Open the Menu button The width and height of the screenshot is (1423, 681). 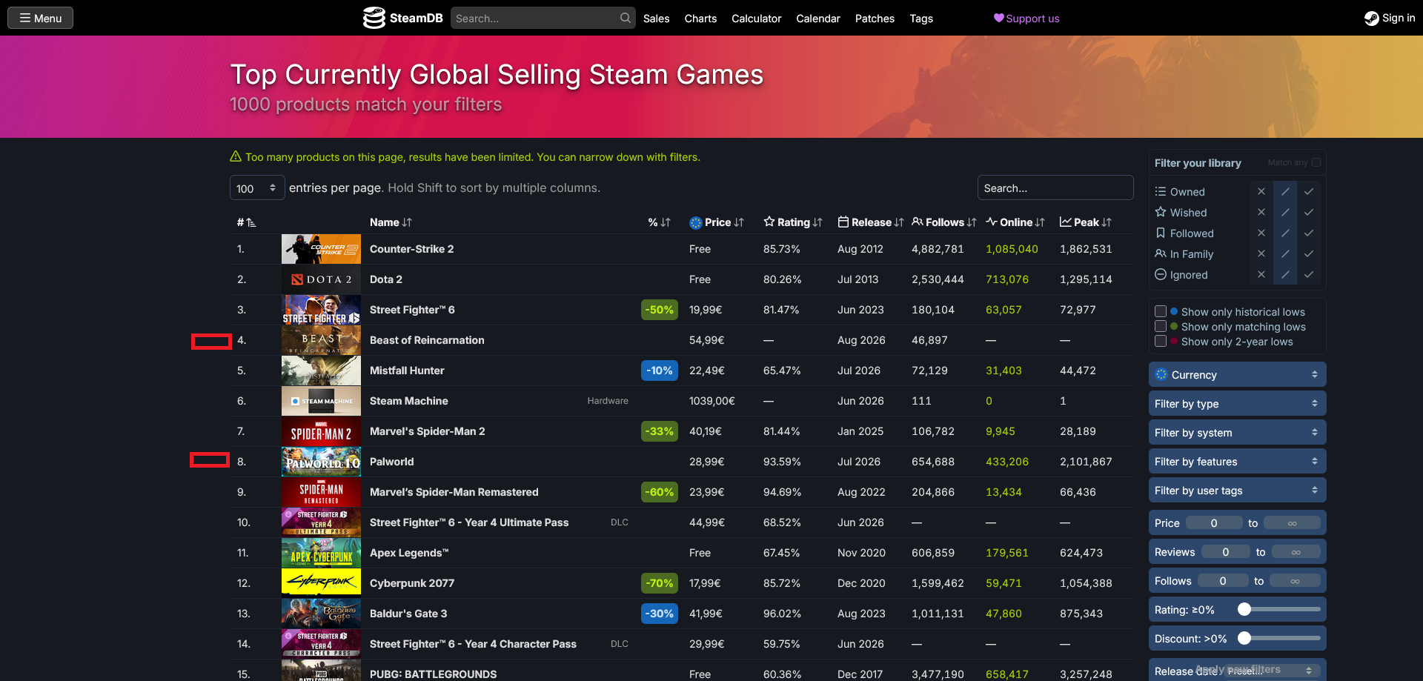(40, 18)
